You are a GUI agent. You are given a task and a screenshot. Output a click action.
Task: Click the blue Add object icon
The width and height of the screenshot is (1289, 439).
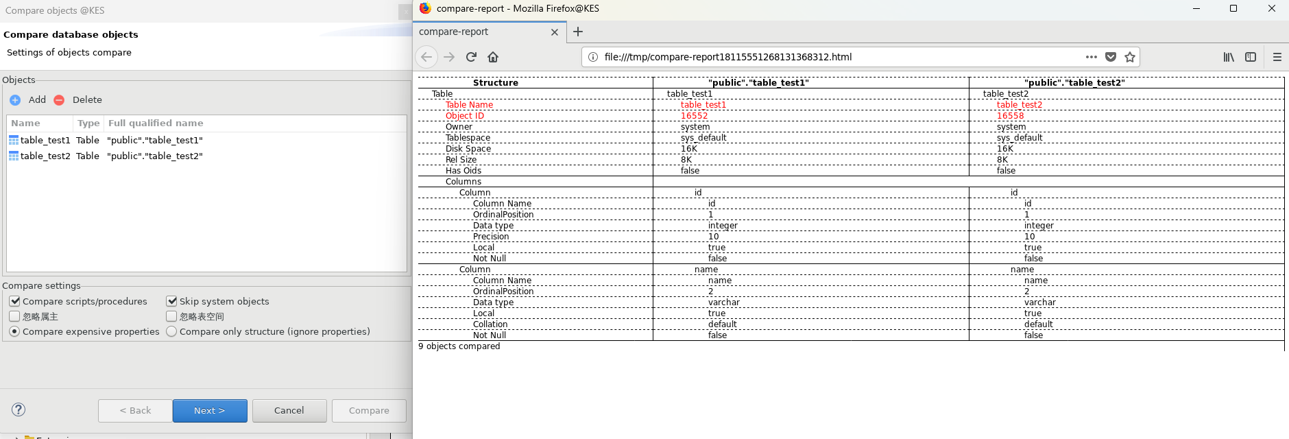click(x=15, y=100)
